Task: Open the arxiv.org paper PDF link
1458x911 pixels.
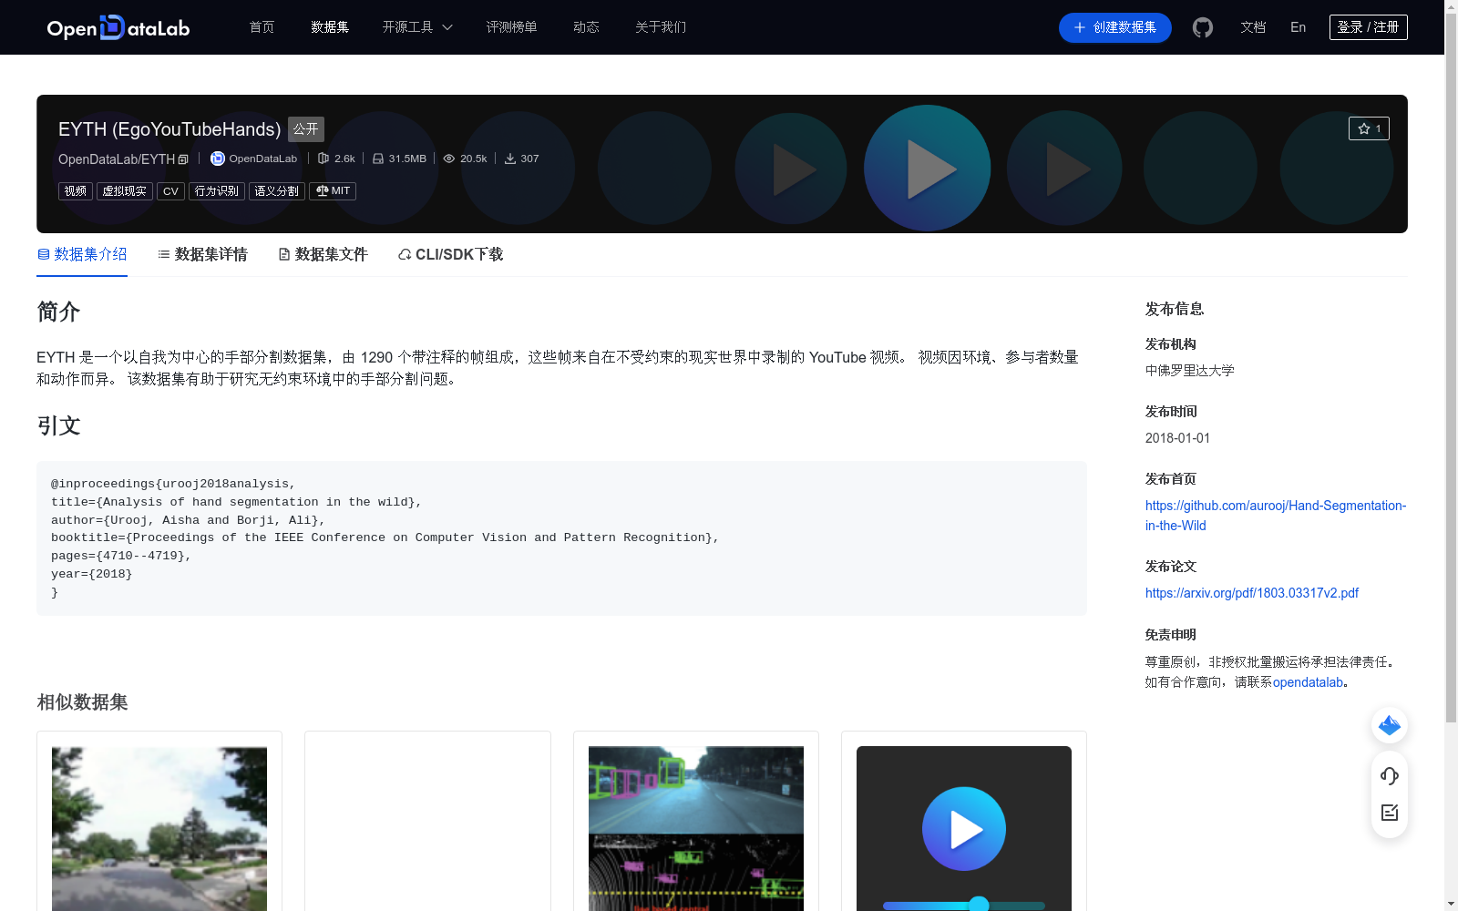Action: (x=1252, y=593)
